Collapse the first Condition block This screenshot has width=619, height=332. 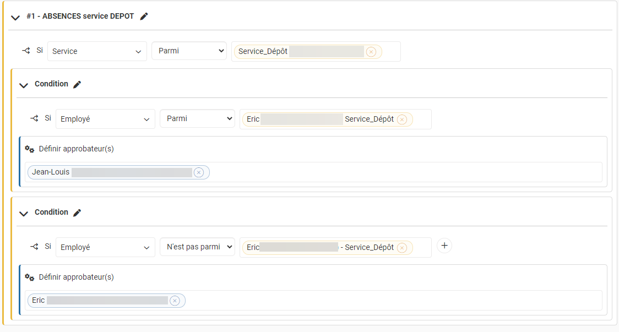(x=24, y=85)
